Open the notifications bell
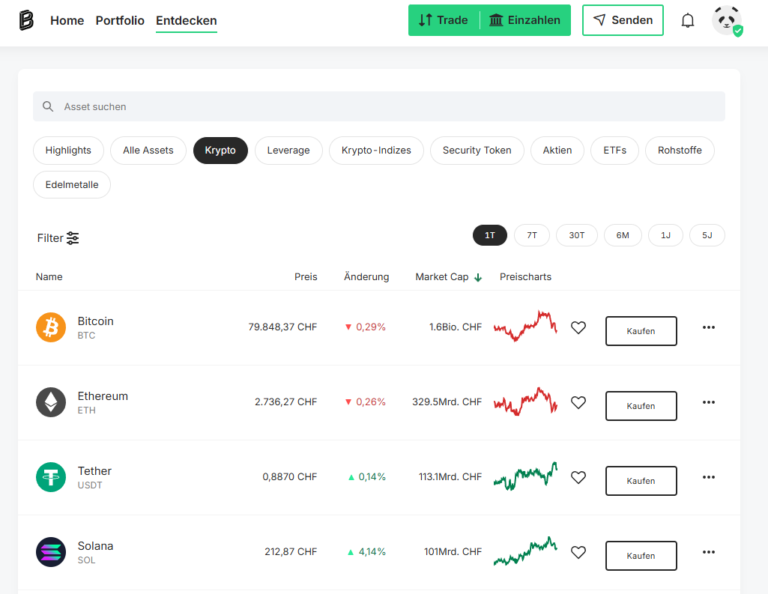The image size is (768, 594). coord(688,20)
